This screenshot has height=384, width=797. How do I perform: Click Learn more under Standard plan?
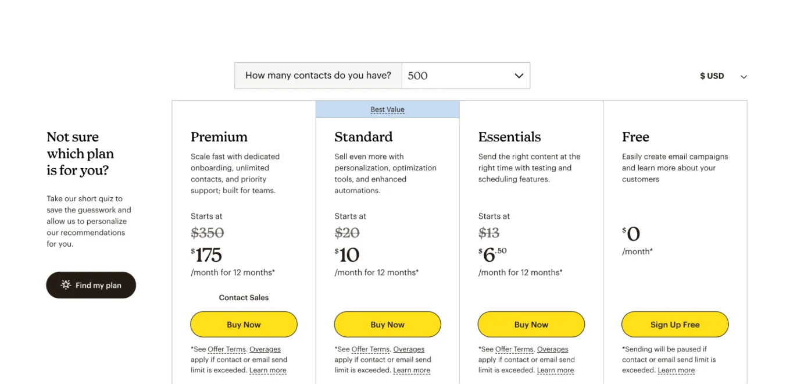click(412, 370)
